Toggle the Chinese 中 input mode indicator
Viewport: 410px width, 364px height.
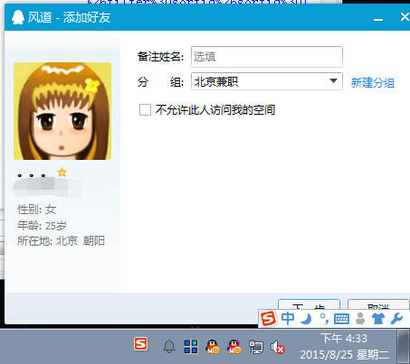pos(288,318)
